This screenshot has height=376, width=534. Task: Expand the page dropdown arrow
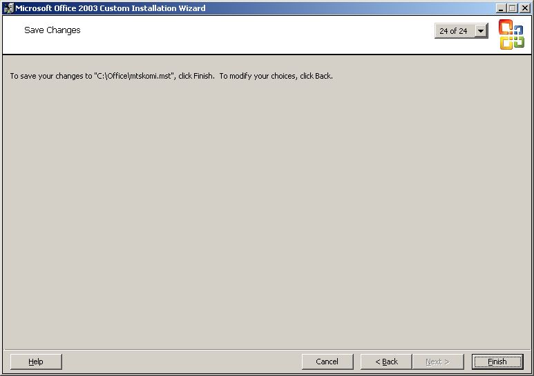(x=481, y=31)
